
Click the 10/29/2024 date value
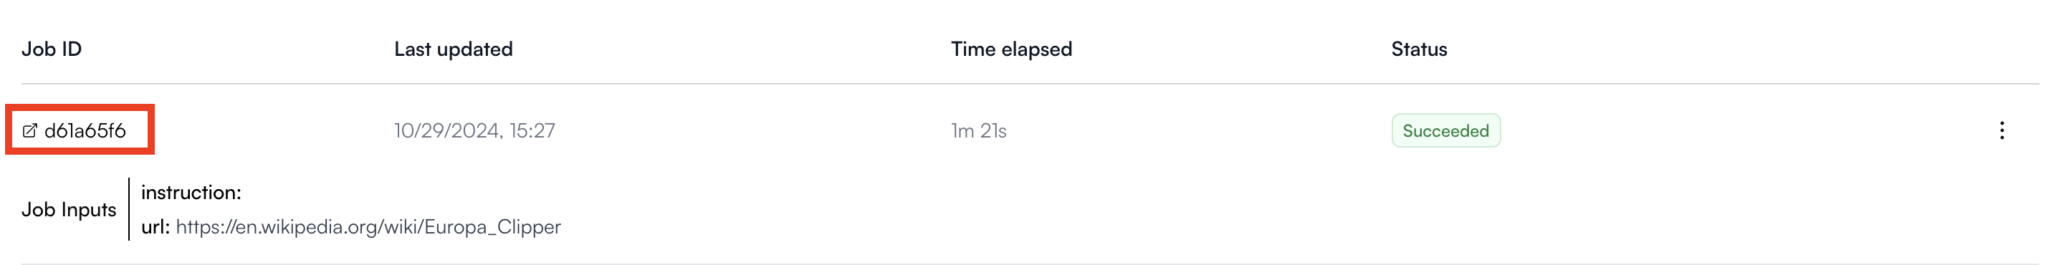pos(446,130)
